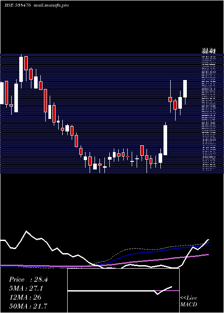Select the '5MA : 27.1' reading
Image resolution: width=224 pixels, height=313 pixels.
(x=26, y=288)
